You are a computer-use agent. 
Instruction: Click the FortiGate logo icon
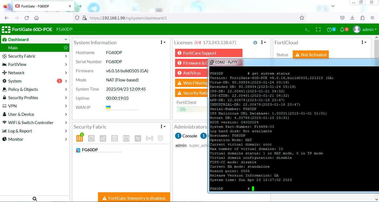[6, 29]
